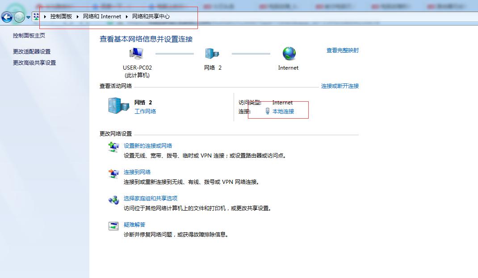
Task: Click the back navigation arrow
Action: 7,17
